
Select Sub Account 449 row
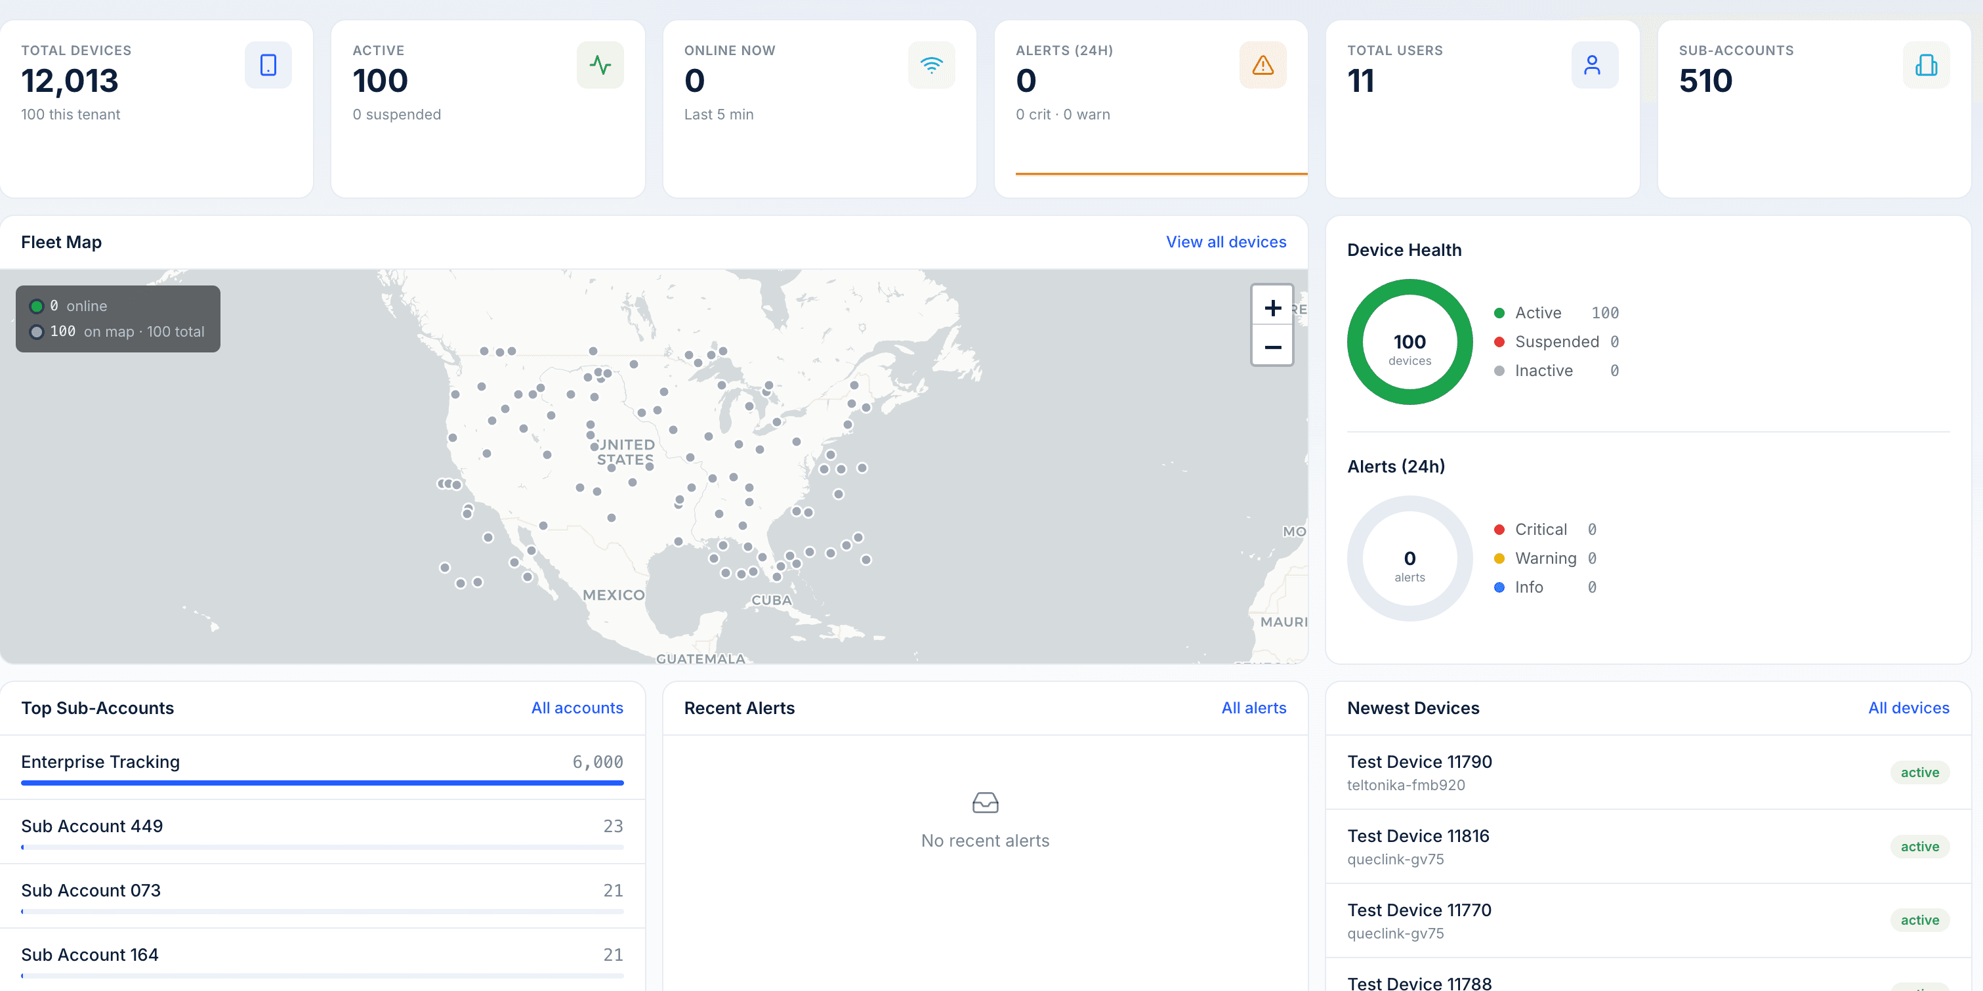(x=322, y=832)
